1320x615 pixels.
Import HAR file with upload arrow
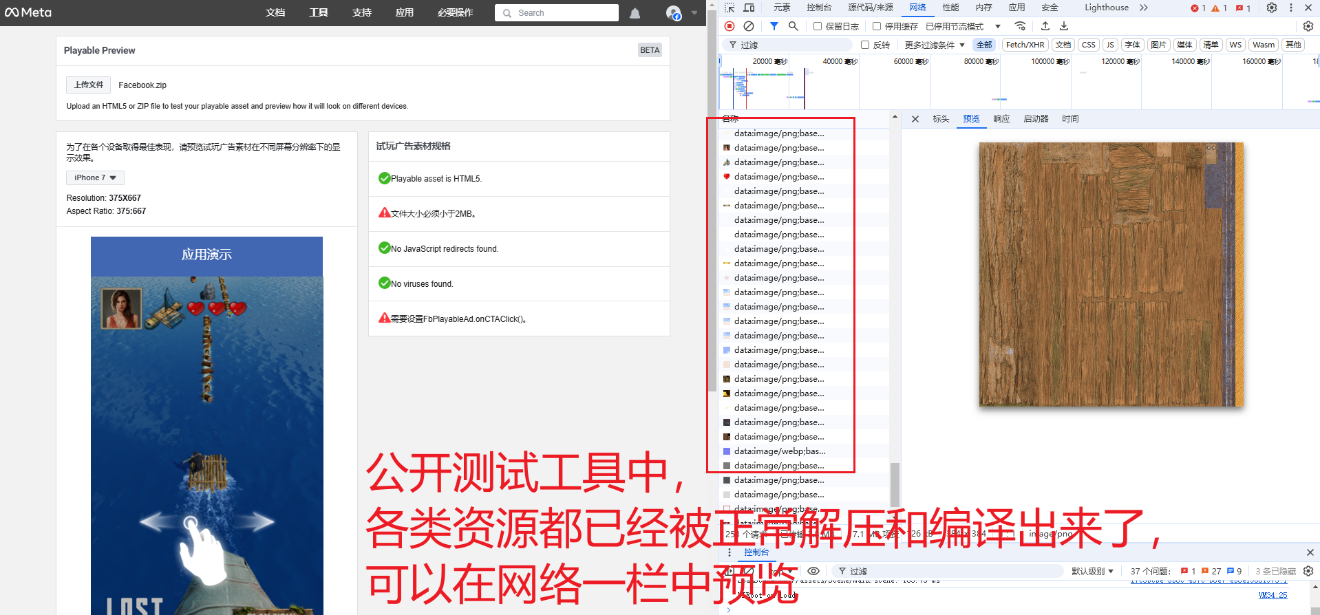[1045, 26]
